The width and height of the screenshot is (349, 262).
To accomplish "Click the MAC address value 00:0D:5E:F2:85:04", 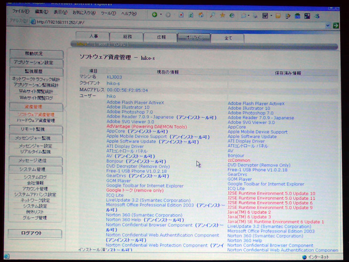I will 127,90.
